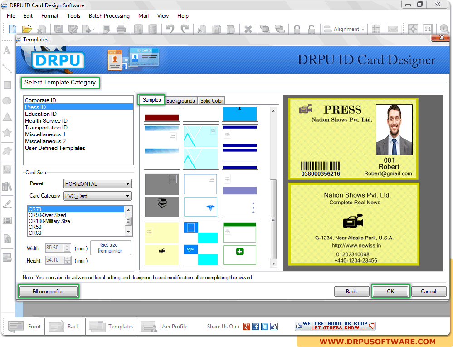Click the grid view toolbar icon
Screen dimensions: 453x347
376,29
